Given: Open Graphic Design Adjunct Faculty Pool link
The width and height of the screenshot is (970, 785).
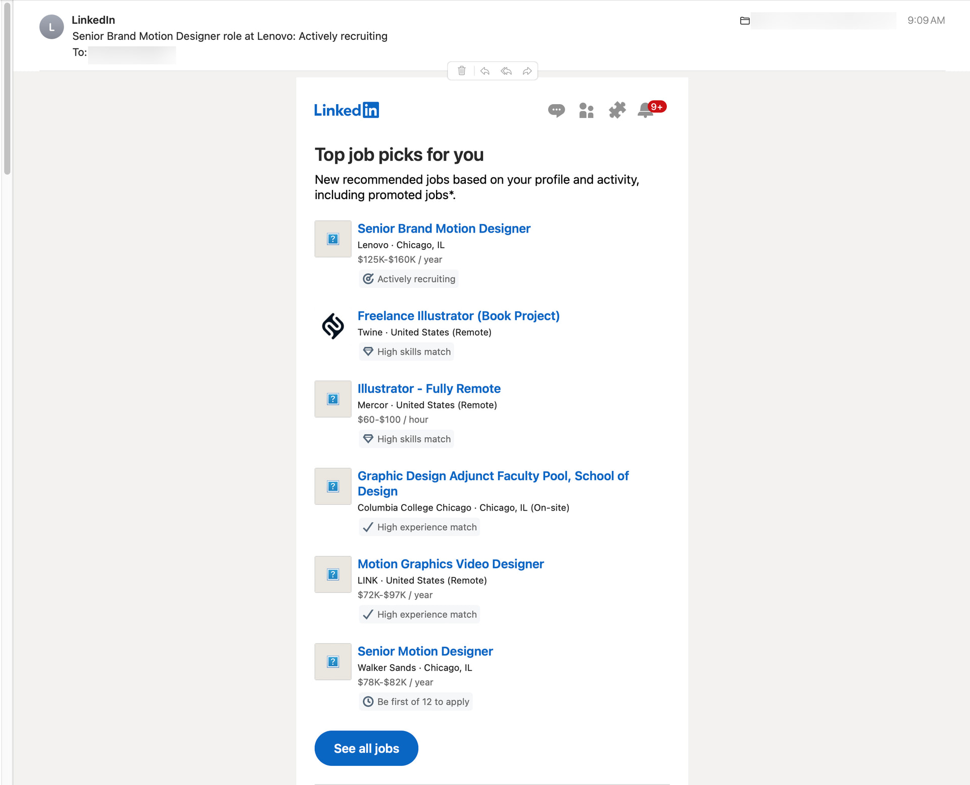Looking at the screenshot, I should [x=493, y=476].
